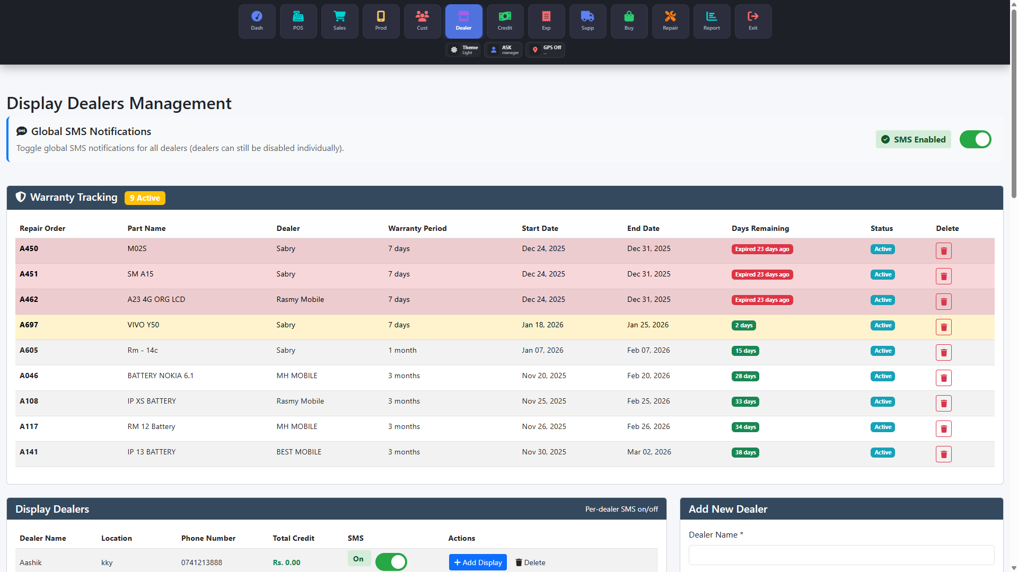Toggle the GPS Off indicator

[x=546, y=50]
